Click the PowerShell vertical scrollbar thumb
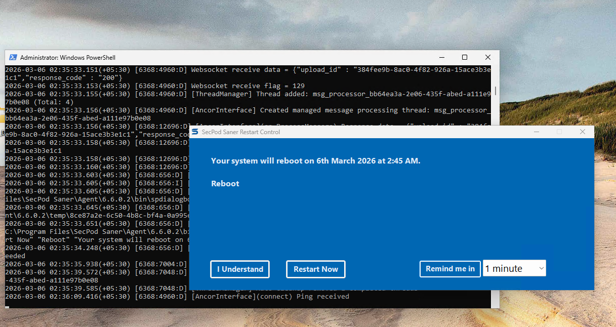The image size is (616, 327). [x=496, y=91]
